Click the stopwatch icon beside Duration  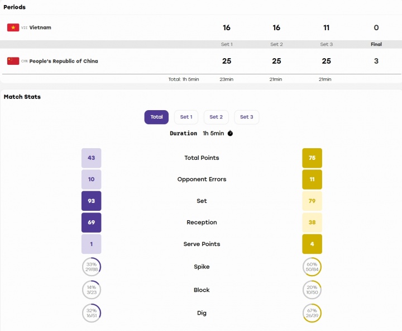click(230, 133)
